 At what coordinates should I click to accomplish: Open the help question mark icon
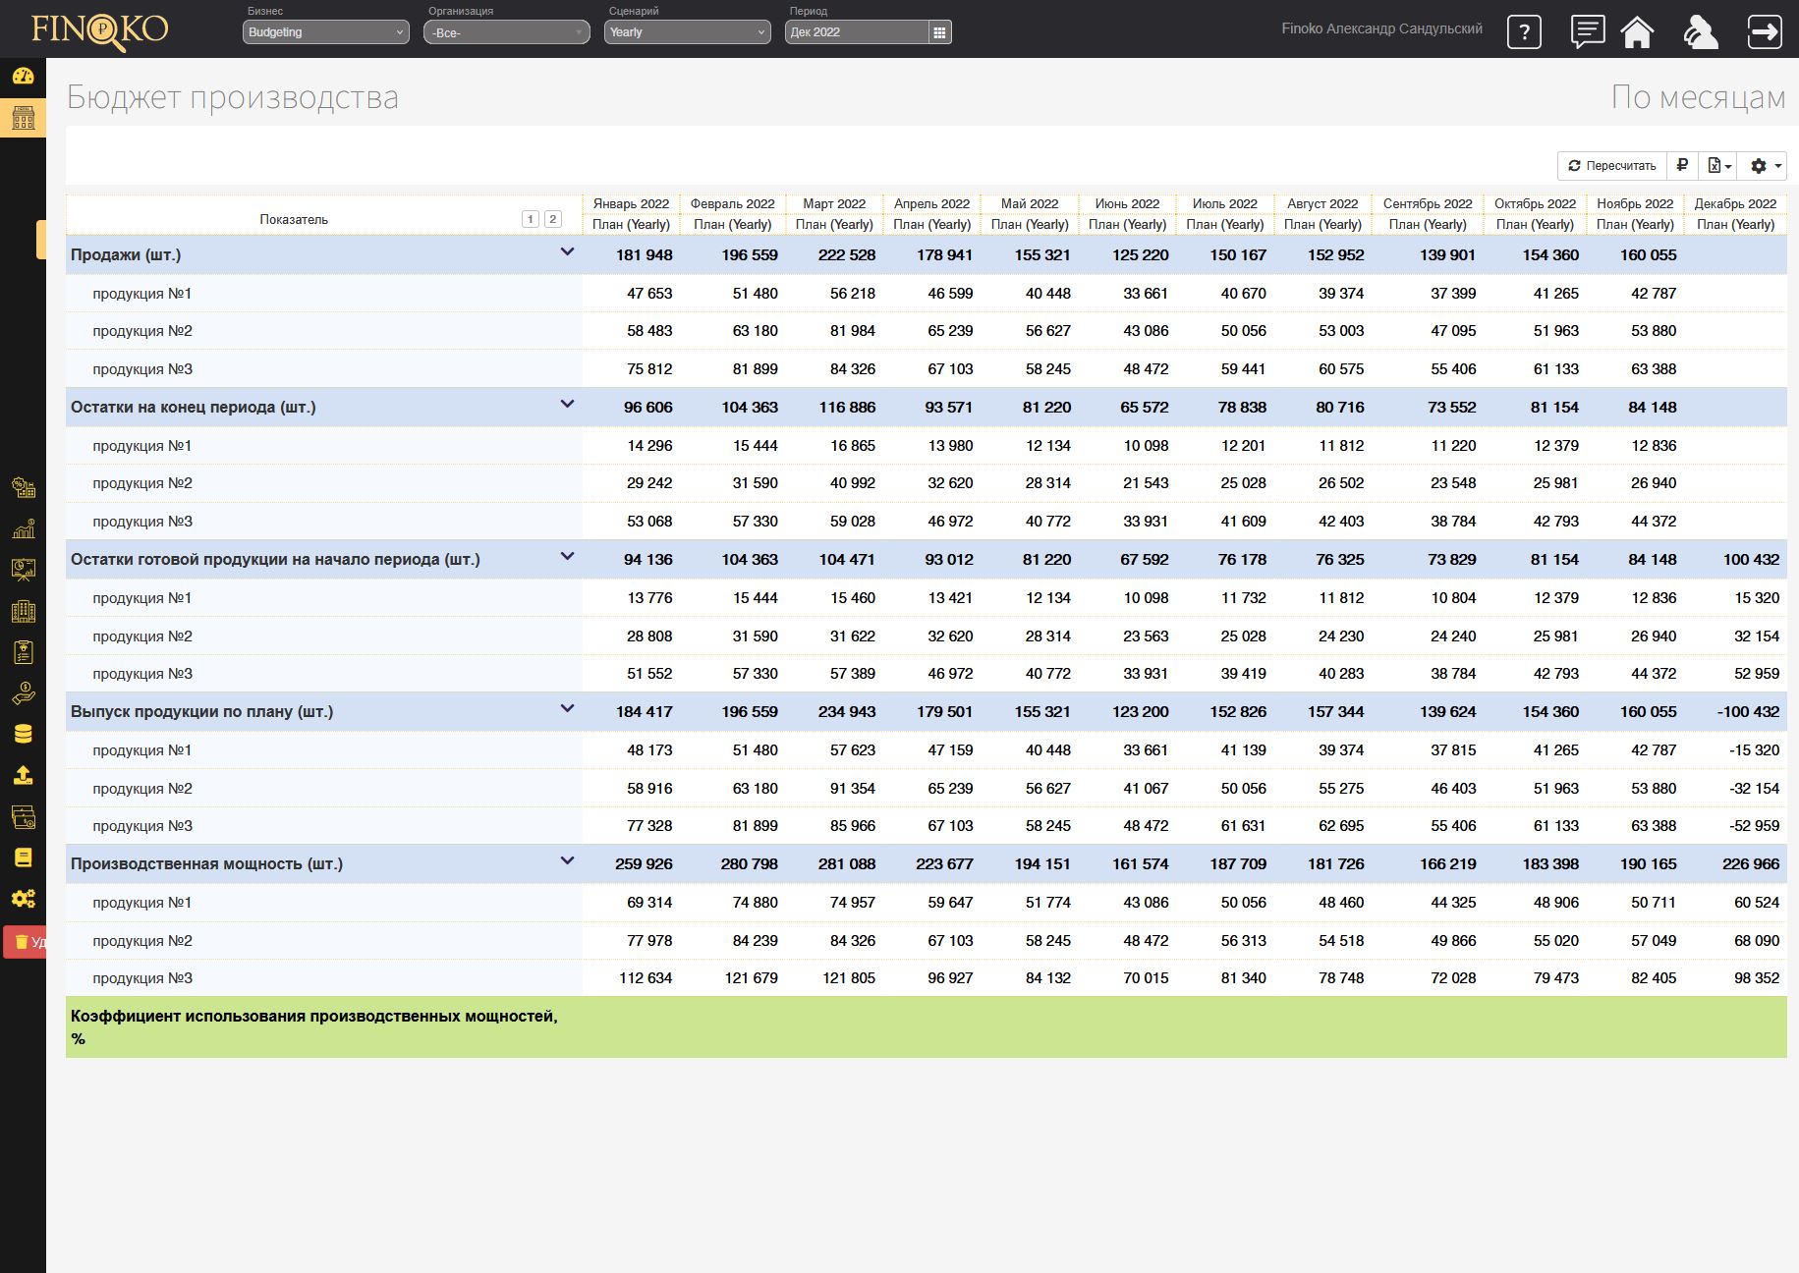click(1524, 31)
